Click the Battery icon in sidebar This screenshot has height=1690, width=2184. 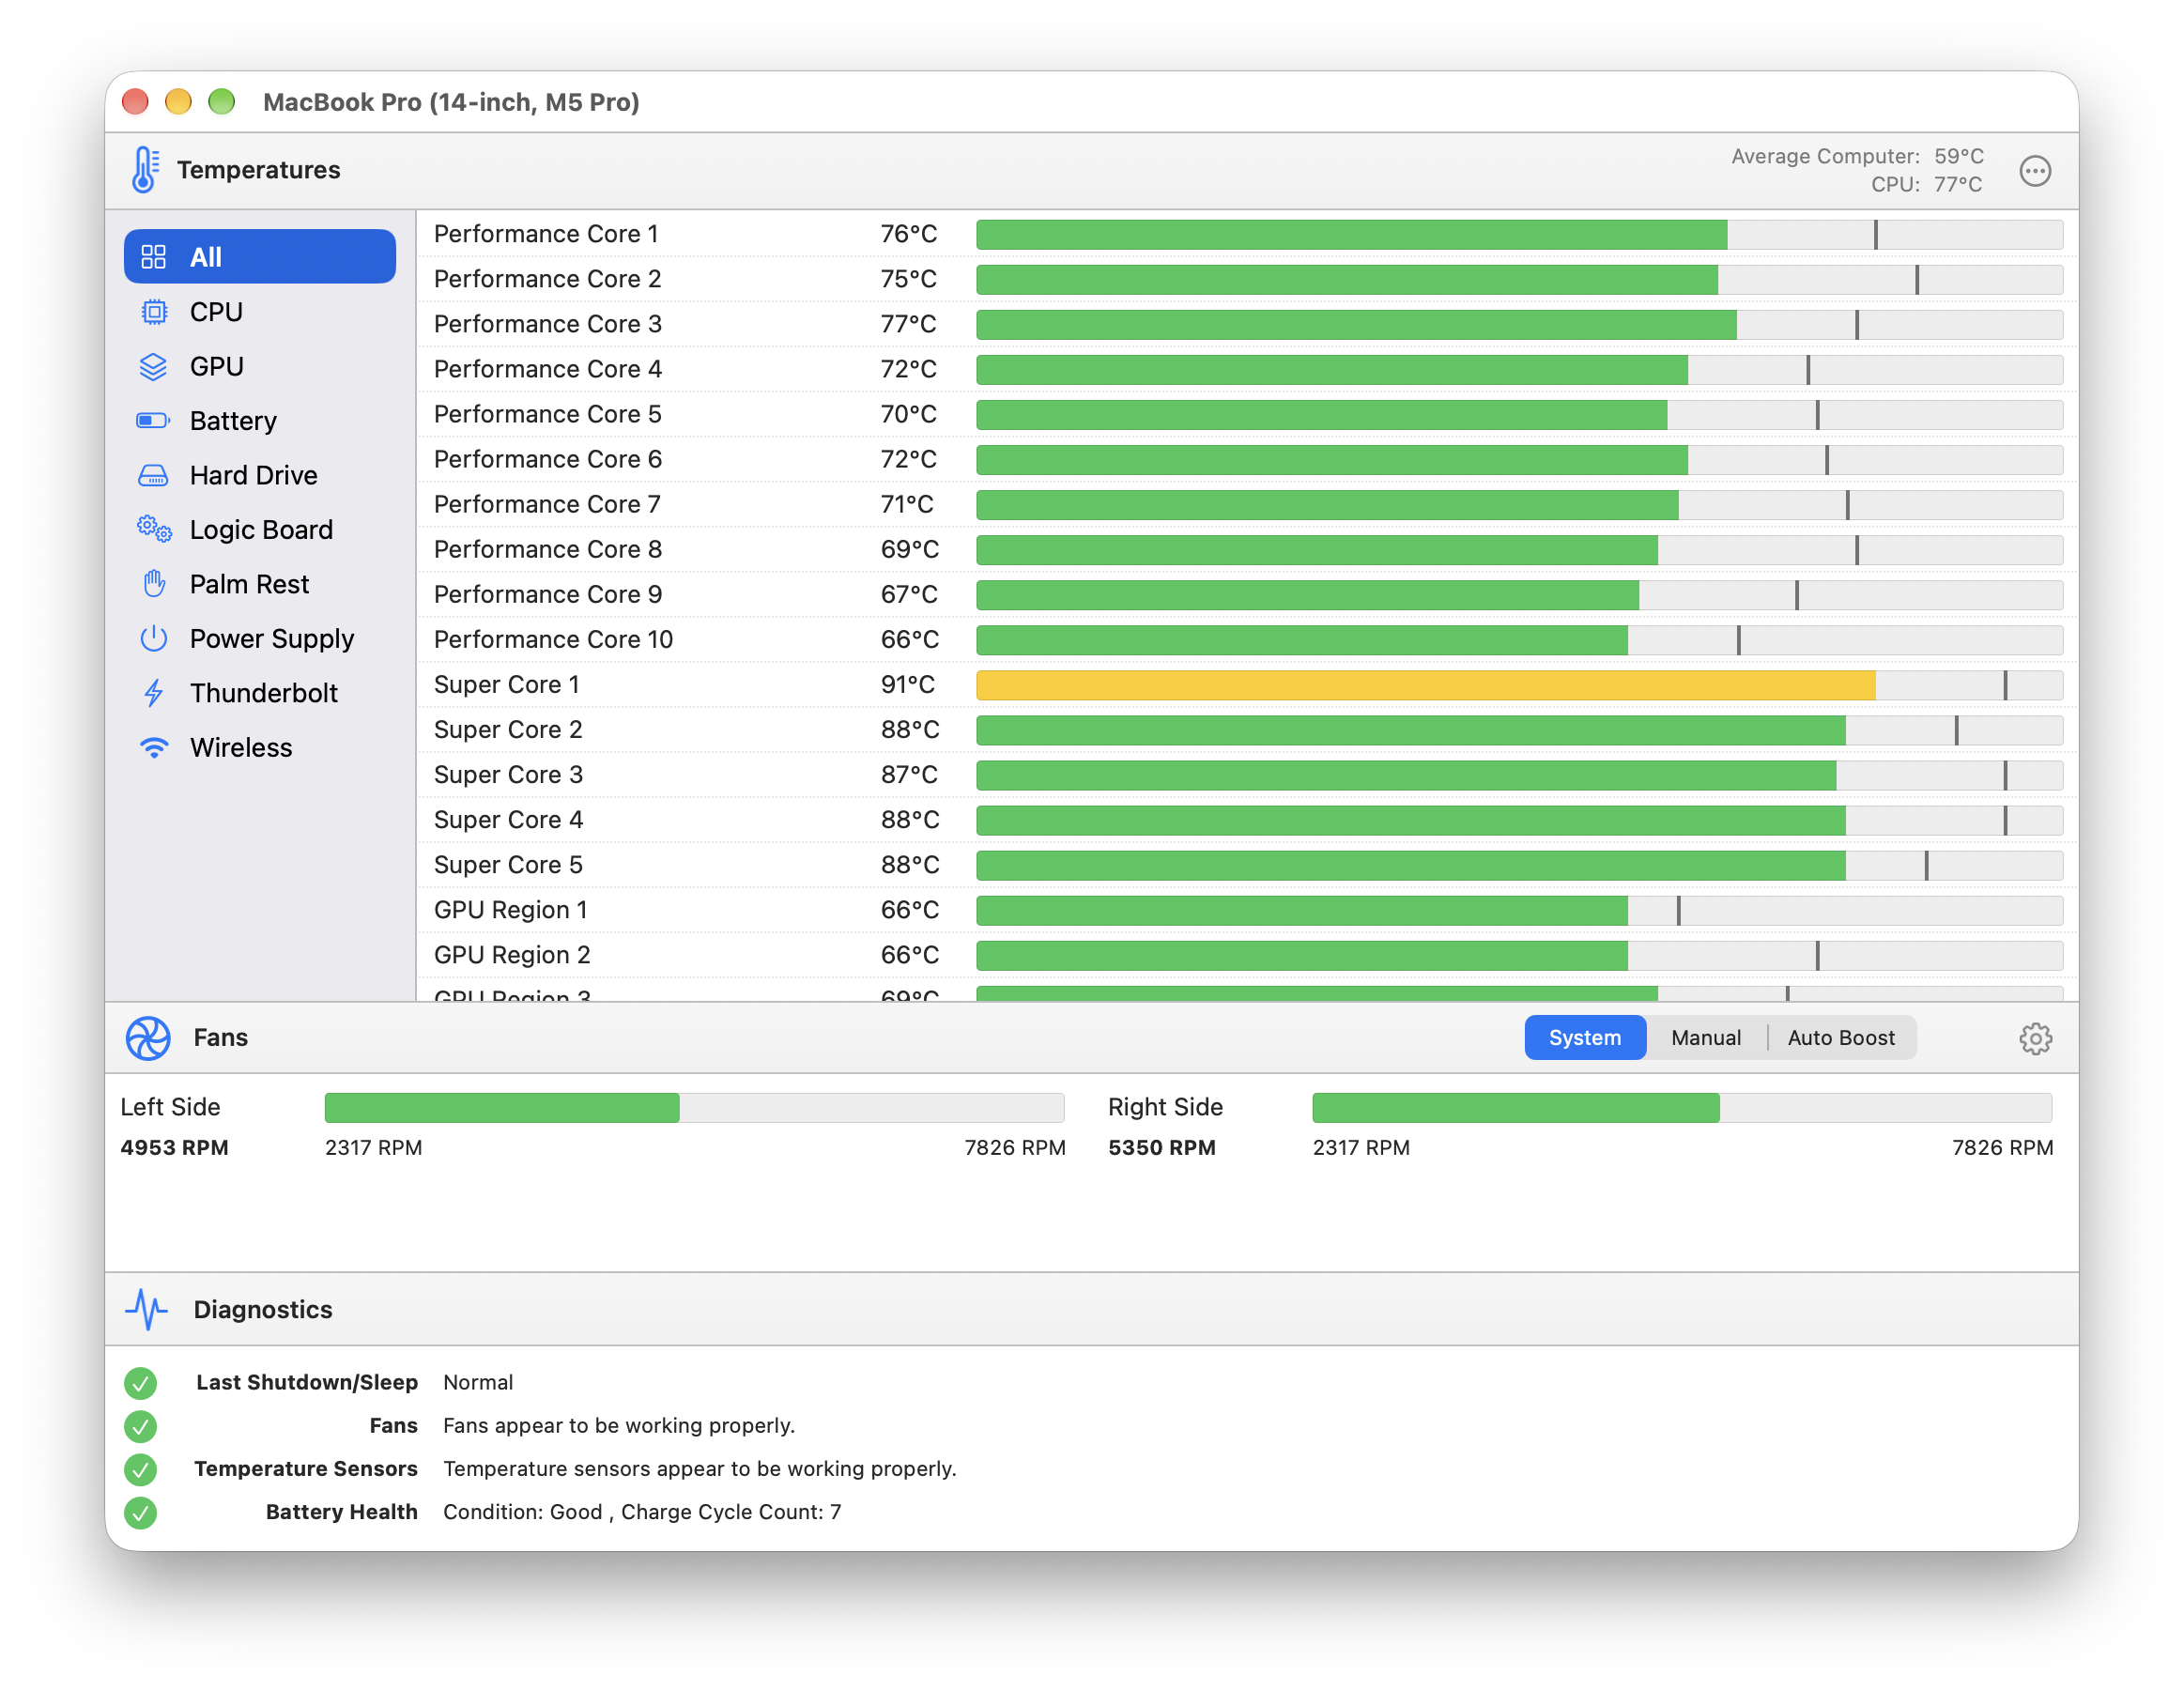(x=153, y=421)
